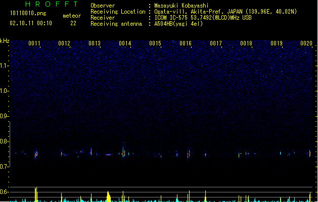Click the tall yellow intensity peak below 0011
The width and height of the screenshot is (318, 202).
[x=36, y=194]
